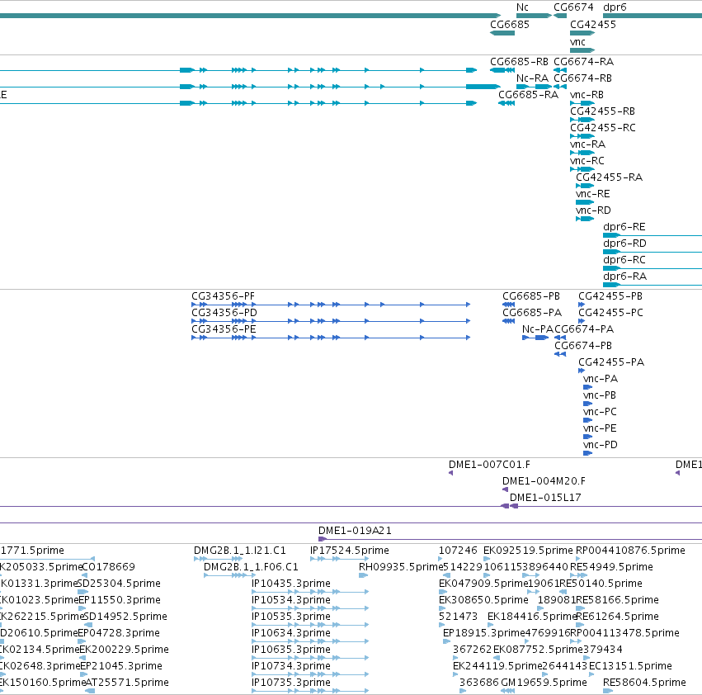
Task: Select transcript label CG42455-RB
Action: tap(603, 111)
